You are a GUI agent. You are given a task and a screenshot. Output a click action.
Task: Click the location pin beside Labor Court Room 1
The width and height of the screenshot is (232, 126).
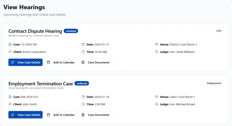[x=157, y=97]
